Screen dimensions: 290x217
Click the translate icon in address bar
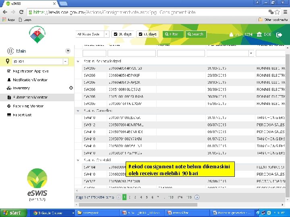pyautogui.click(x=271, y=12)
